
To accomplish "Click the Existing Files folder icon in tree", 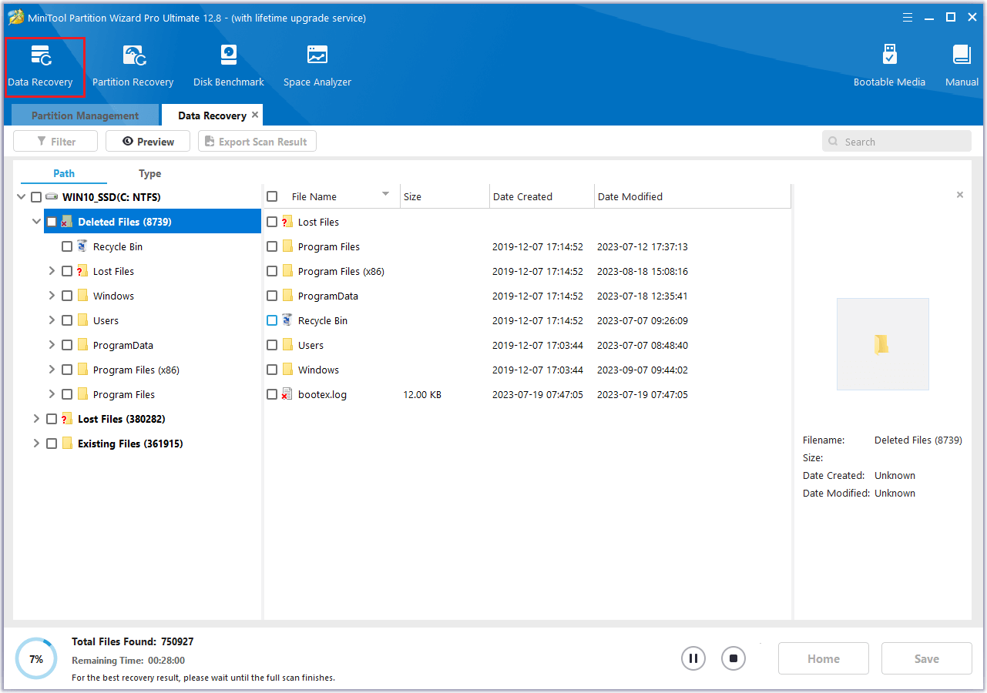I will pyautogui.click(x=67, y=444).
